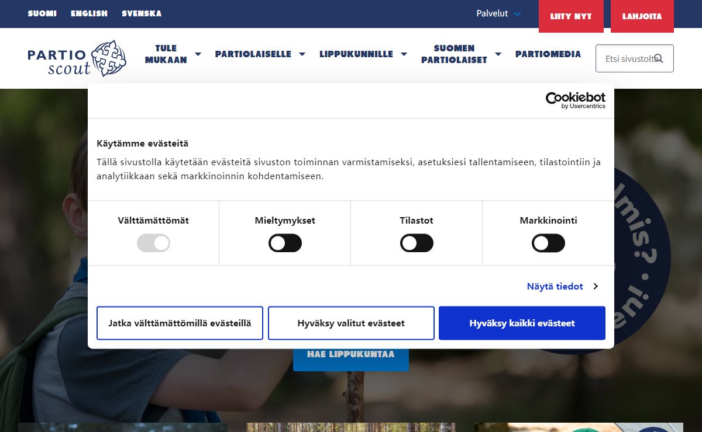Accept all with Hyväksy kaikki evästeet
Image resolution: width=702 pixels, height=432 pixels.
tap(522, 323)
